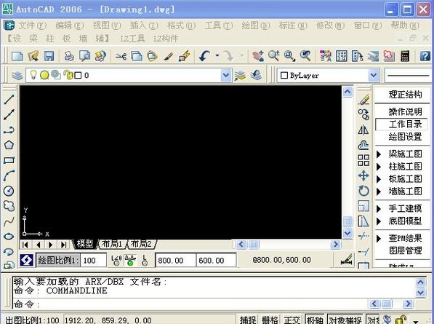Image resolution: width=434 pixels, height=324 pixels.
Task: Click the 图层管理 panel button
Action: 405,250
